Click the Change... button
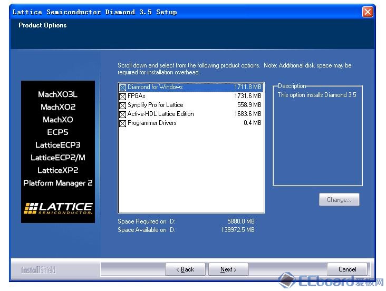 point(339,200)
